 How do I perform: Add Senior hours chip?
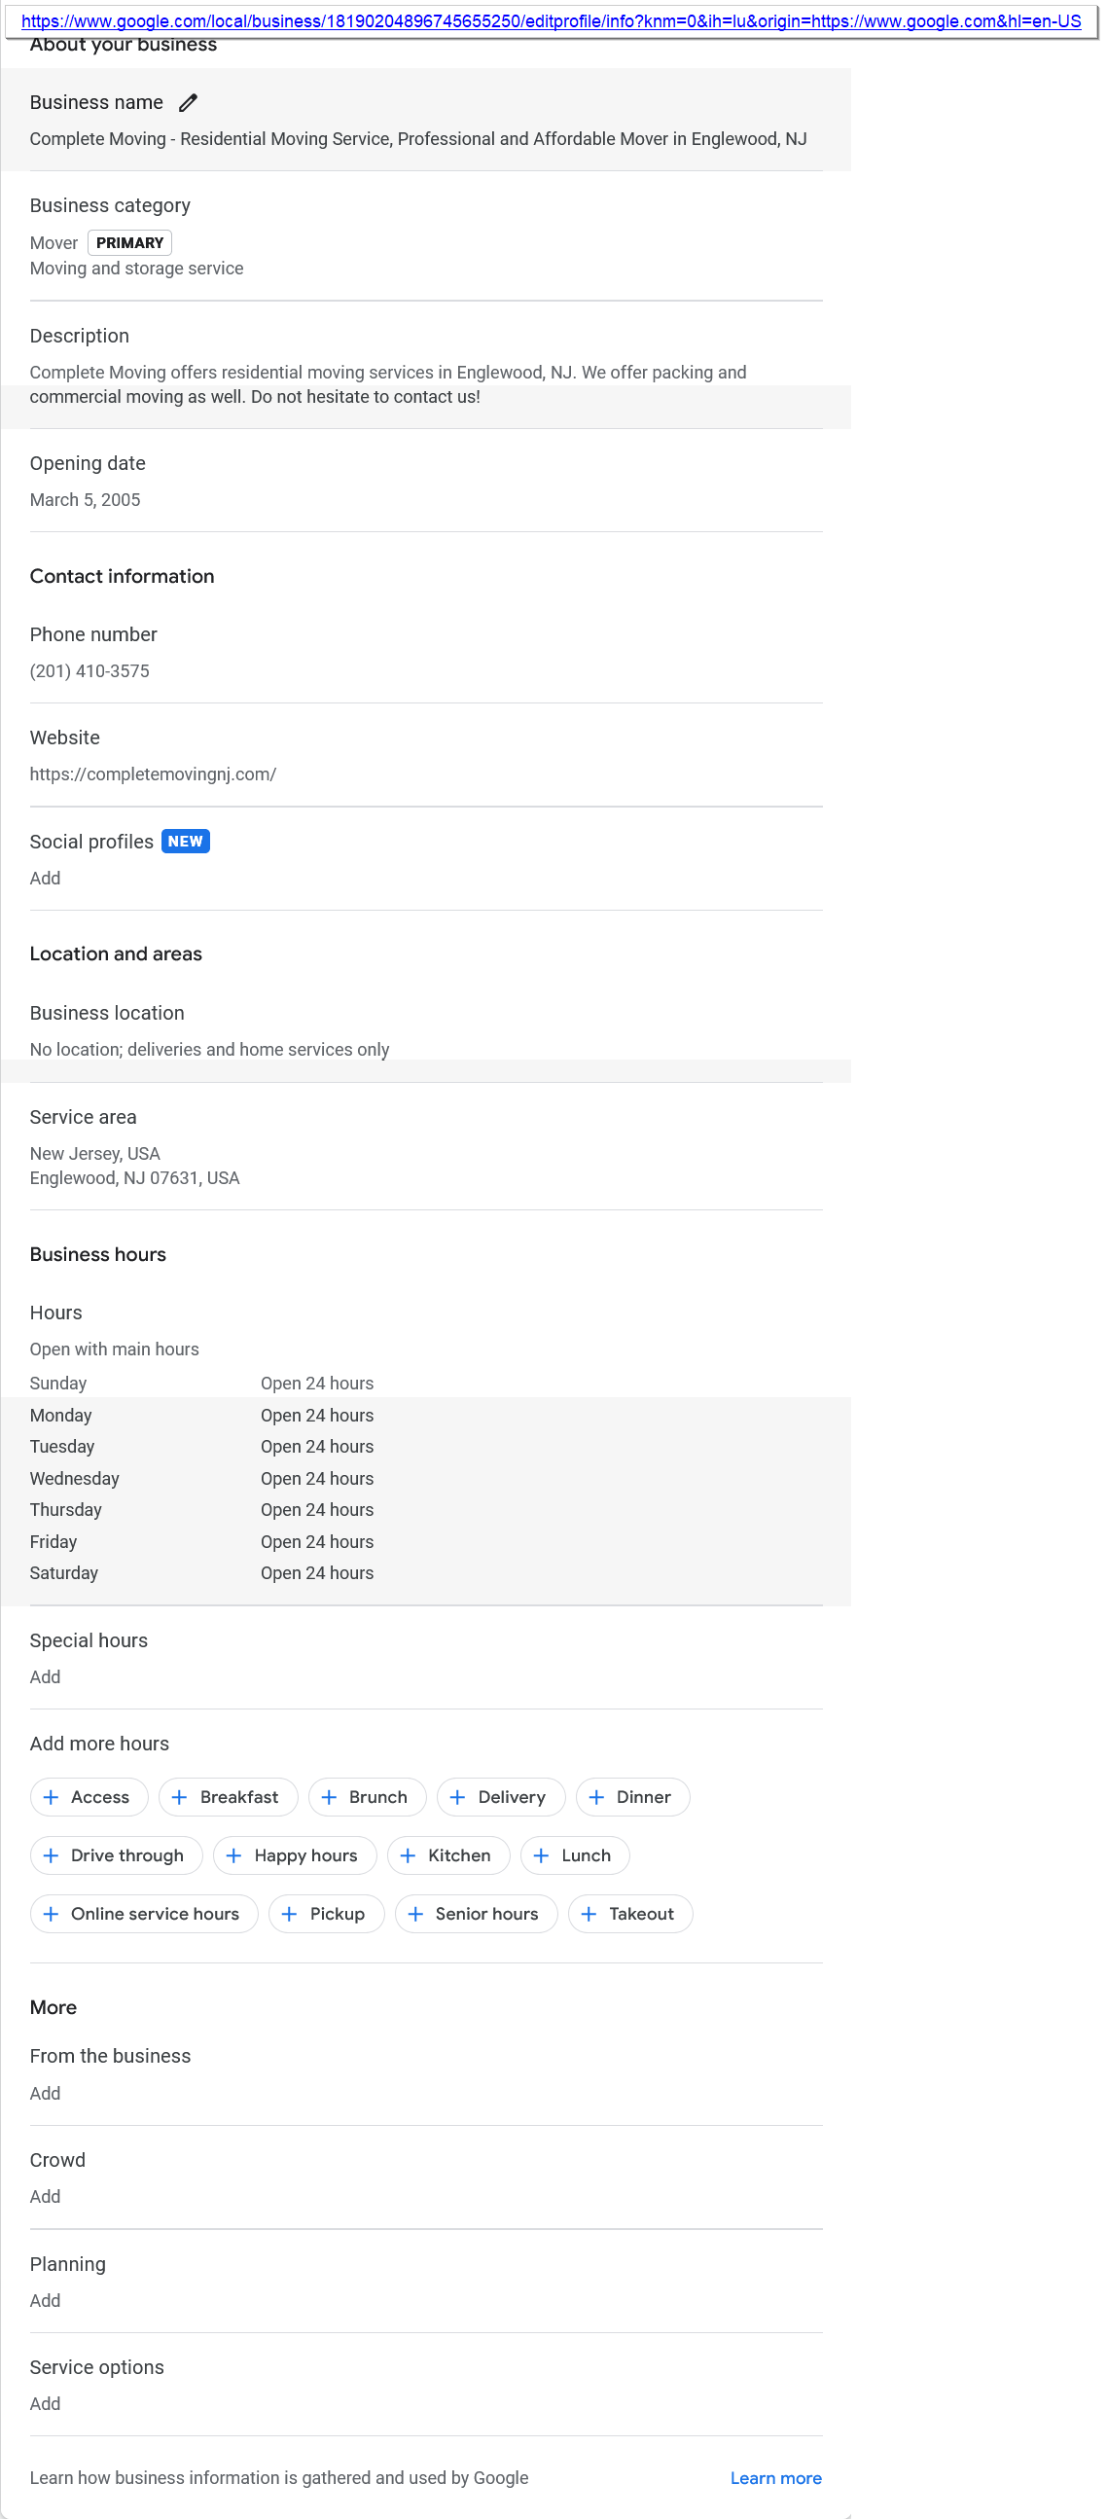(x=477, y=1914)
